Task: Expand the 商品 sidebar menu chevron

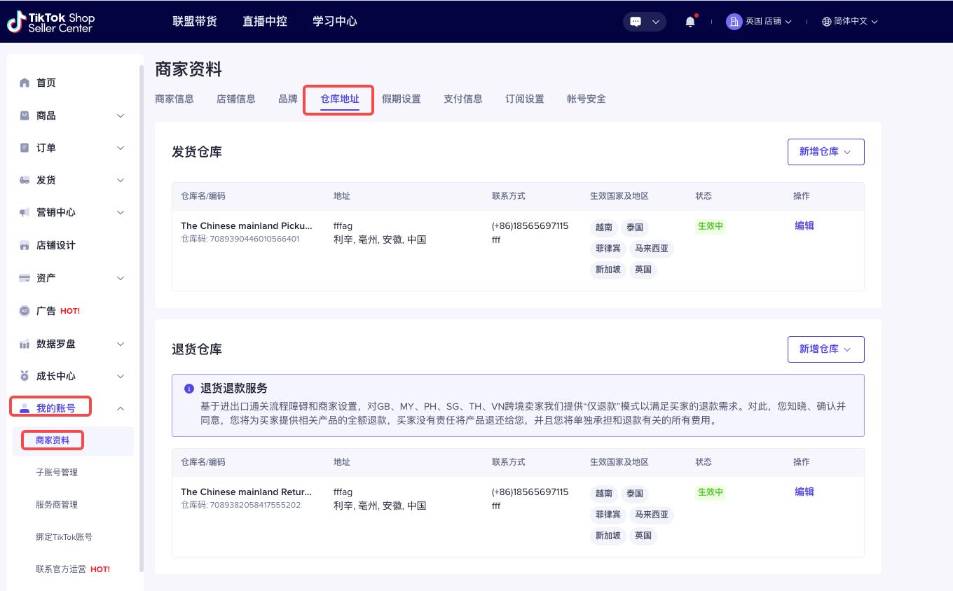Action: (x=121, y=116)
